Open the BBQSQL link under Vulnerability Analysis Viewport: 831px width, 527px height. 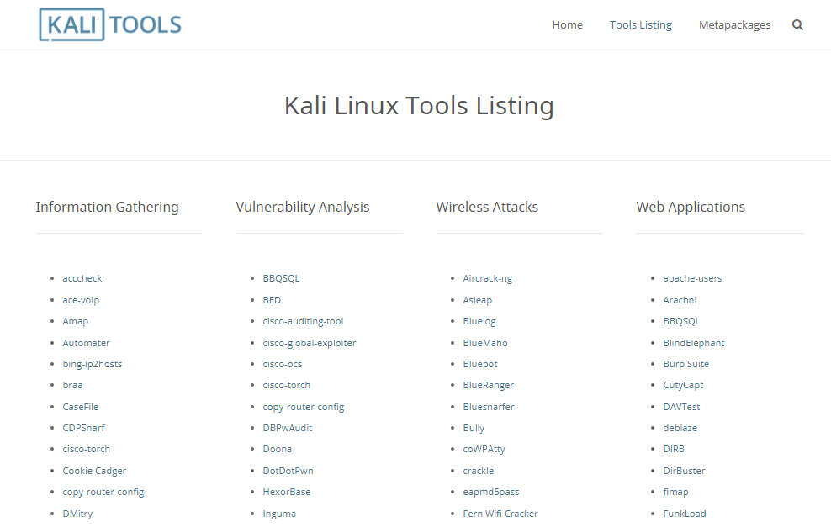click(281, 277)
